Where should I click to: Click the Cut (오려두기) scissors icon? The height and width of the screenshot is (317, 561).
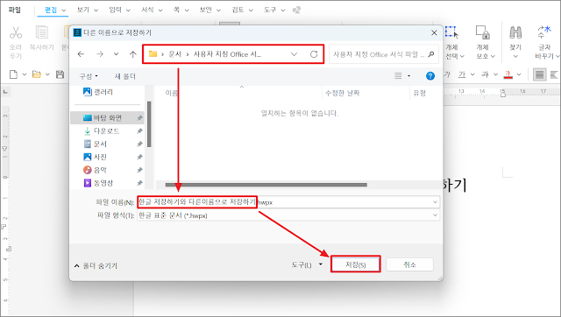(x=16, y=32)
